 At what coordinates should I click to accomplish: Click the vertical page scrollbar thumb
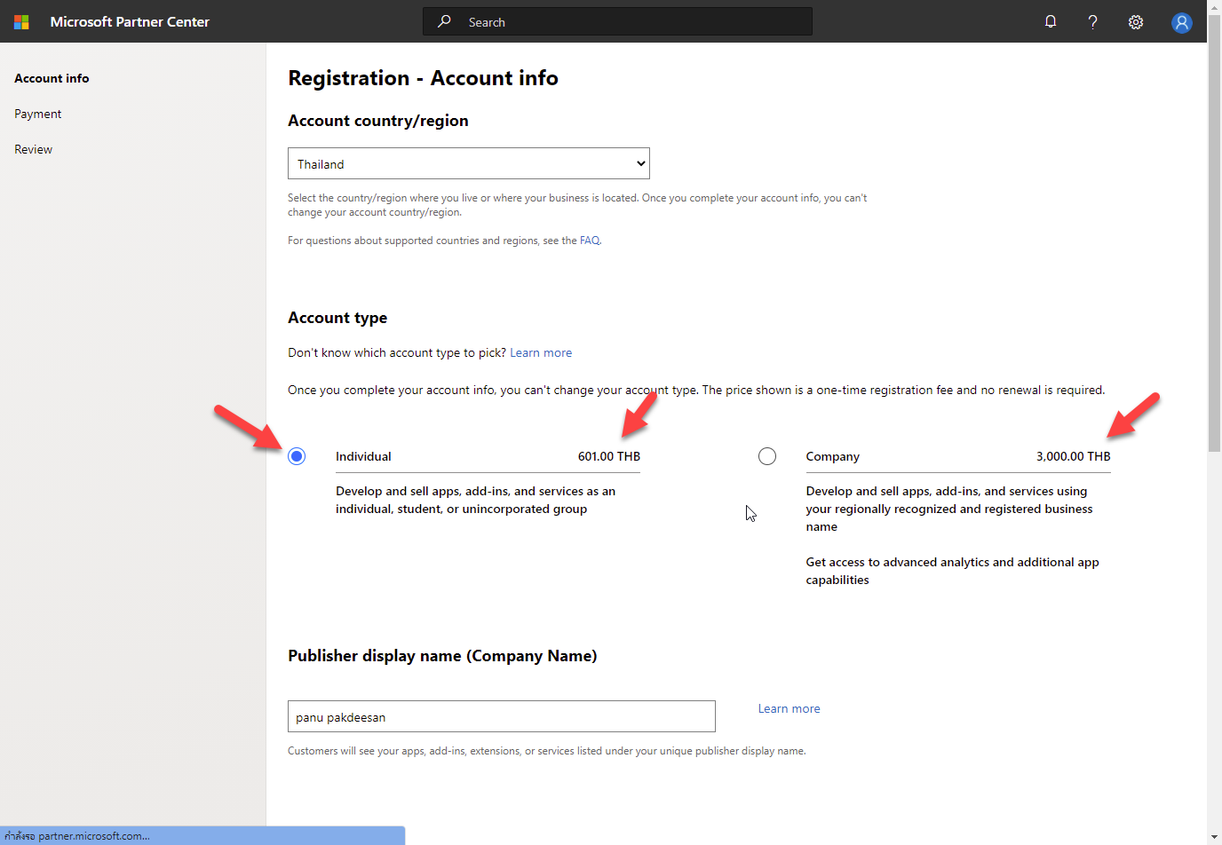[x=1214, y=240]
